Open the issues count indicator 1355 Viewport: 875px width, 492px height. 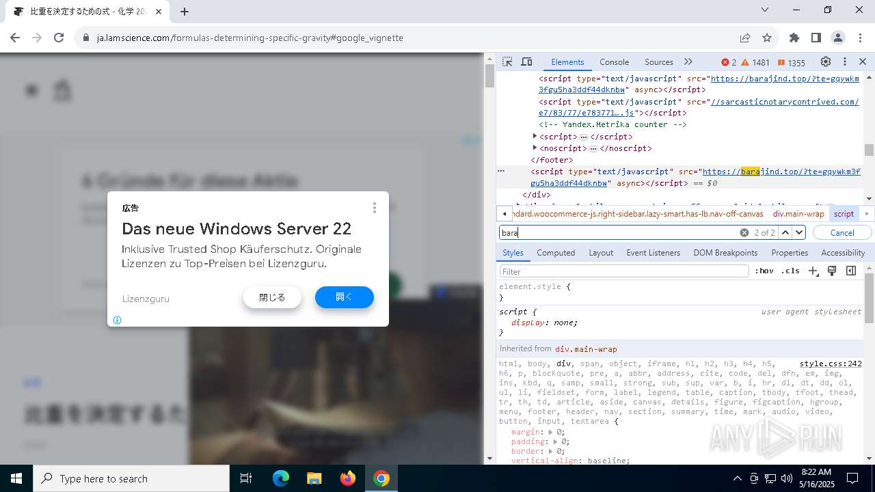click(791, 62)
